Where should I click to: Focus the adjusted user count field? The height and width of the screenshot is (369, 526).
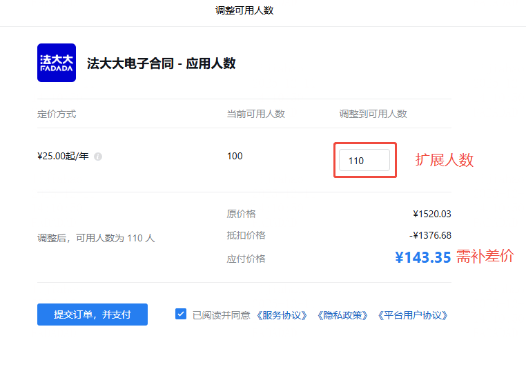364,160
